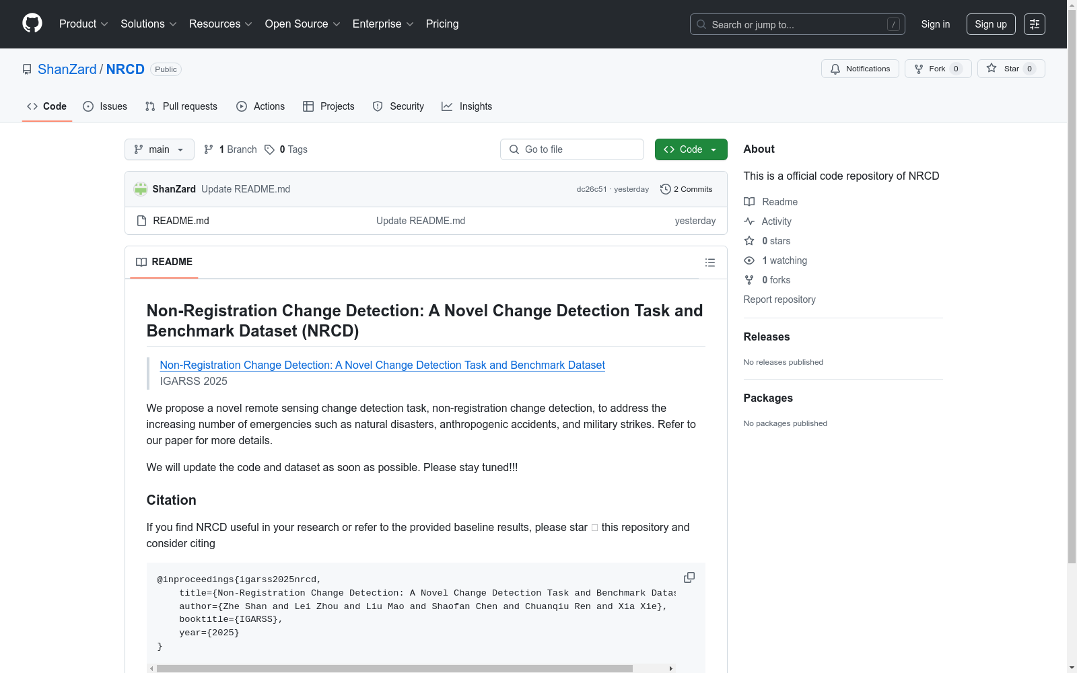Open the Readme link in About
Screen dimensions: 1077x673
click(771, 202)
